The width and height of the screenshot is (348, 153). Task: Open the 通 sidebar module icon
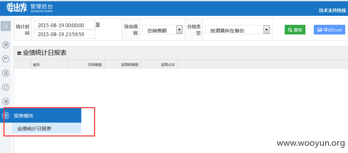pos(6,102)
